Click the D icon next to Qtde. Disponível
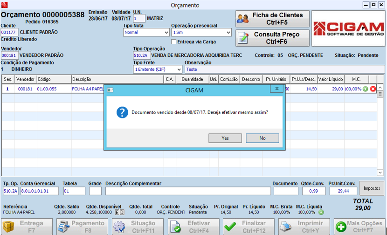 122,212
